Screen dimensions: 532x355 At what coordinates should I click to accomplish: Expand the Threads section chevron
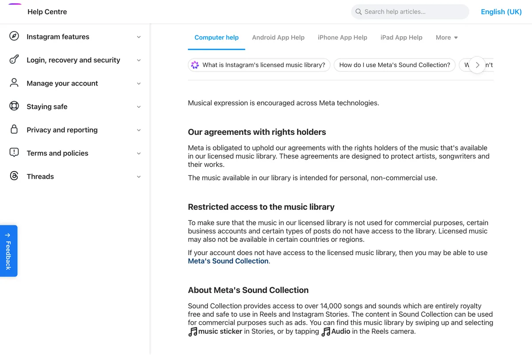139,177
